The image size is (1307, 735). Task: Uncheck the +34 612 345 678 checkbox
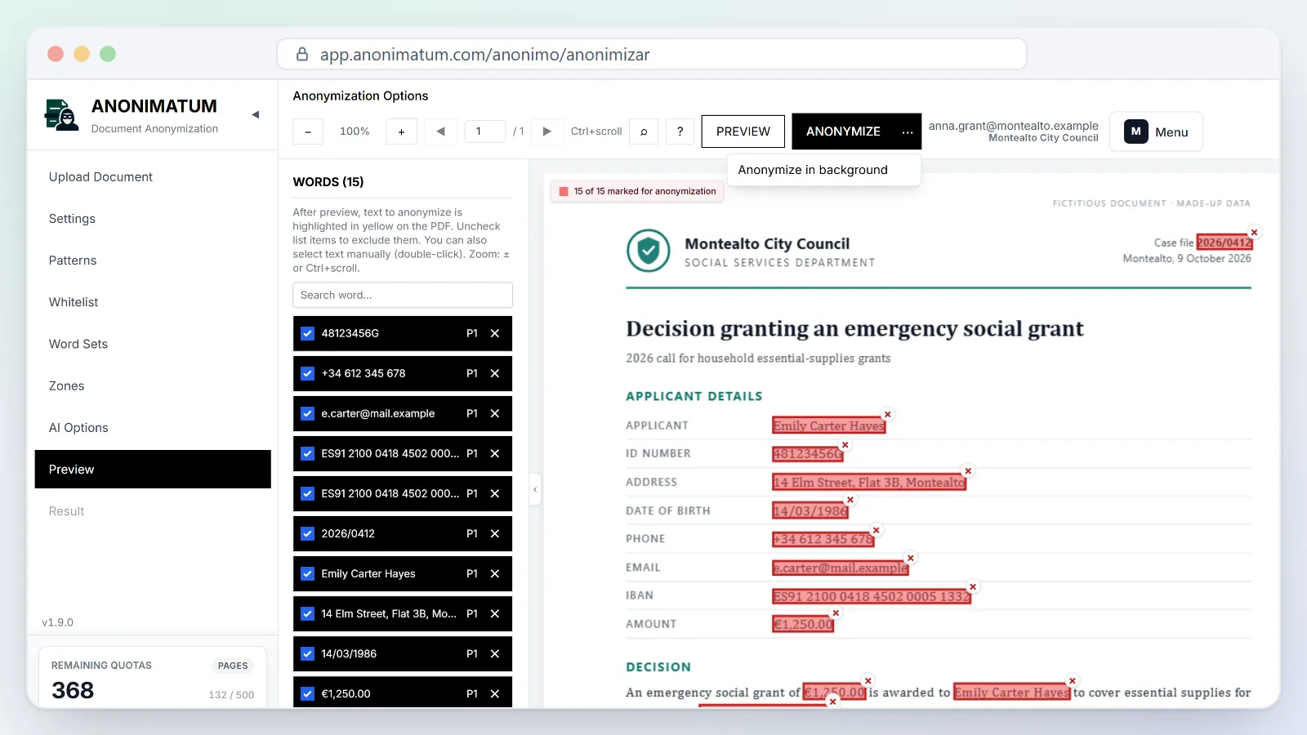coord(308,373)
